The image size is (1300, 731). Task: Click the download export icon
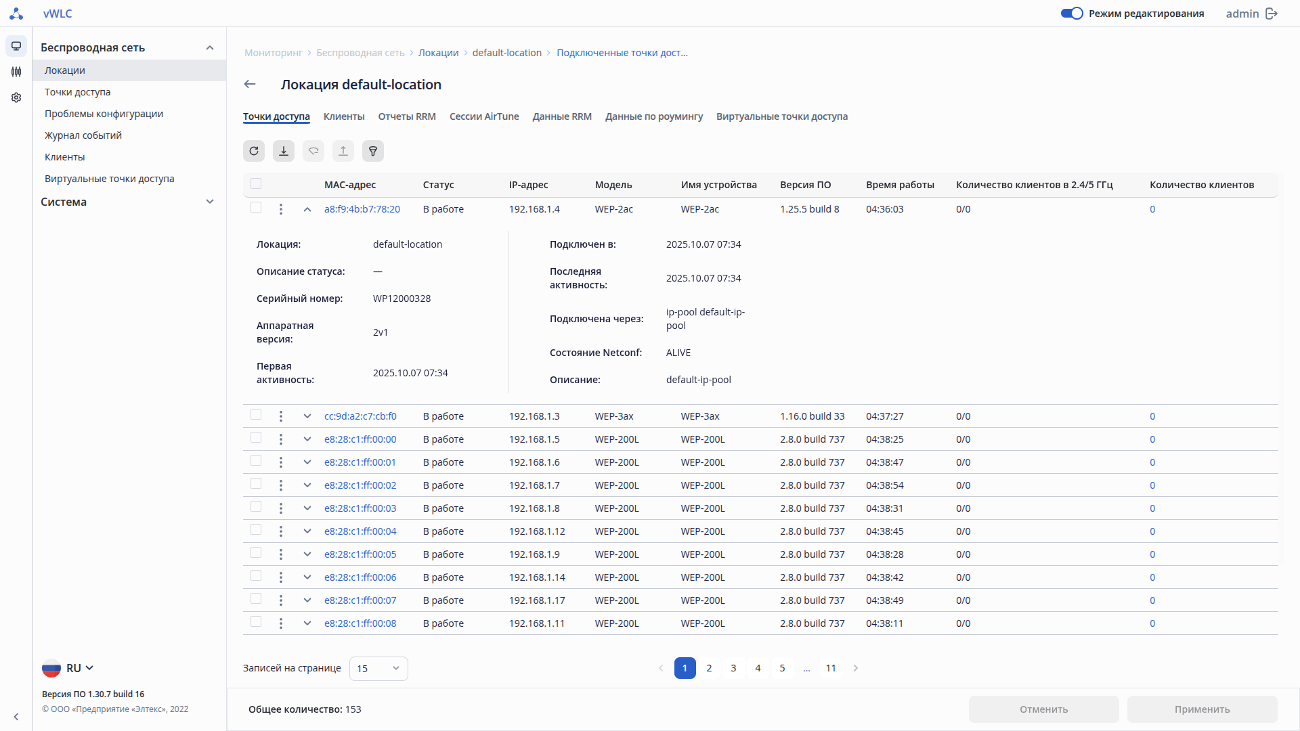coord(284,151)
